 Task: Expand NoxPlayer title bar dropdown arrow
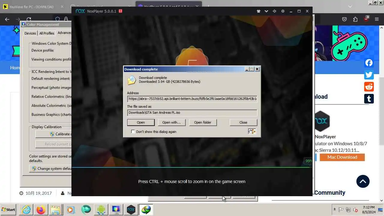[266, 11]
